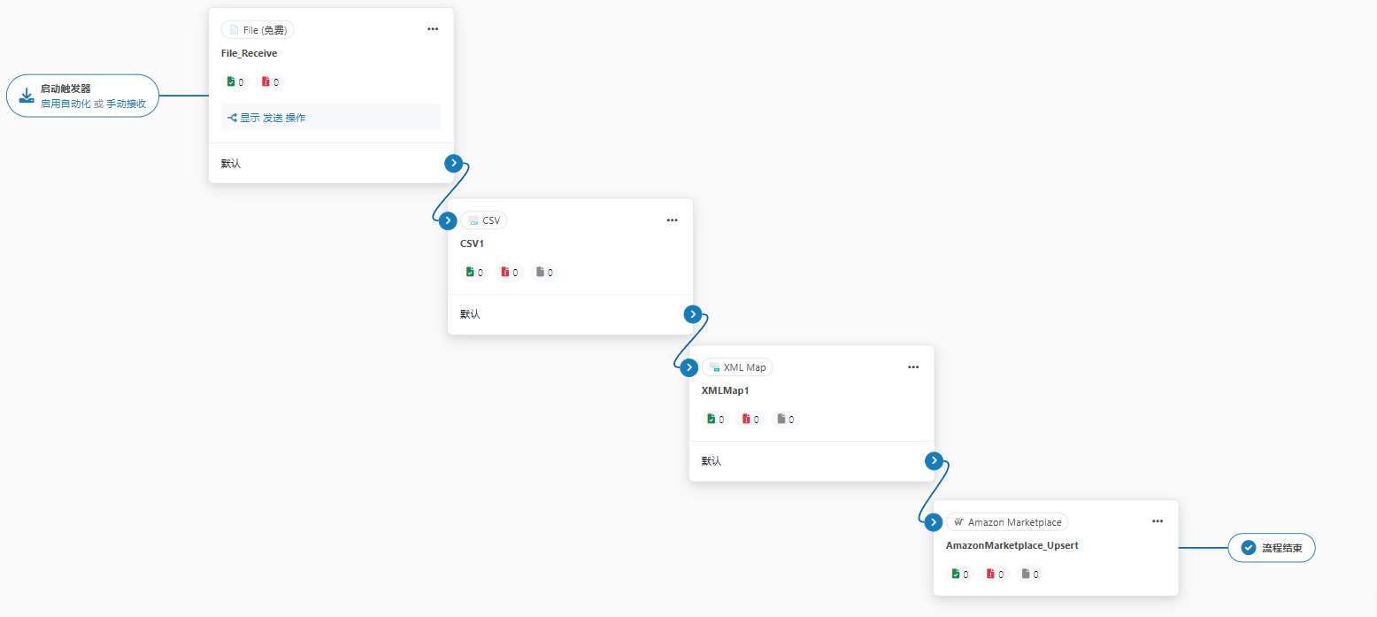Click the AmazonMarketplace_Upsert green success icon

point(956,574)
